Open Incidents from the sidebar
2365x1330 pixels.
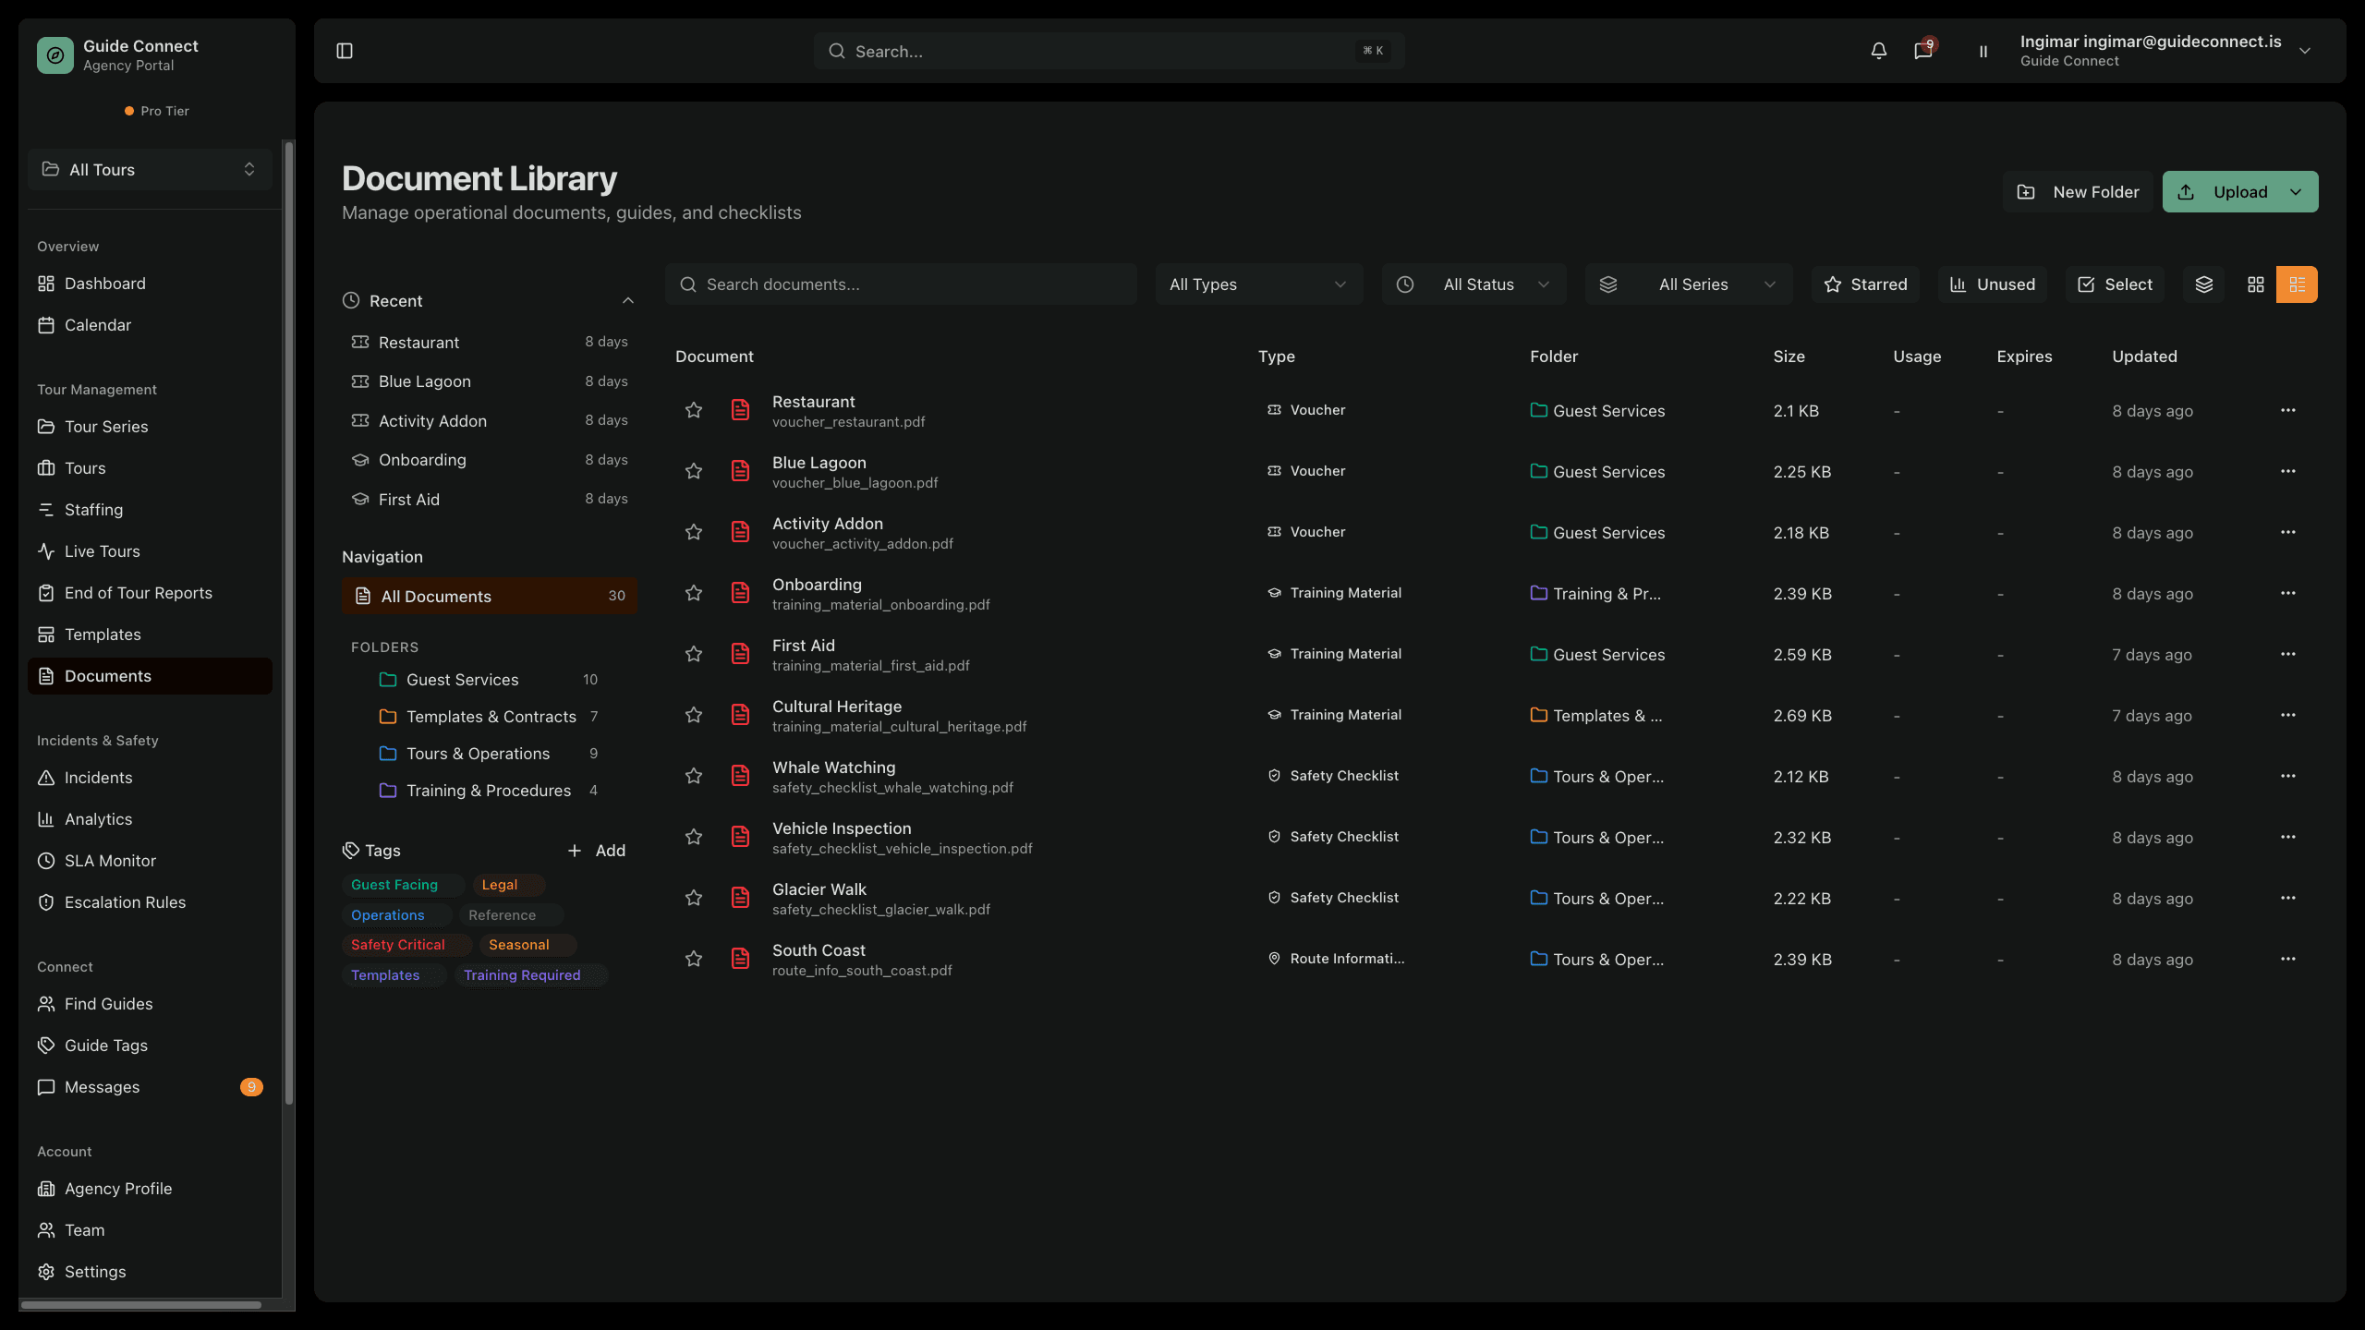click(98, 777)
